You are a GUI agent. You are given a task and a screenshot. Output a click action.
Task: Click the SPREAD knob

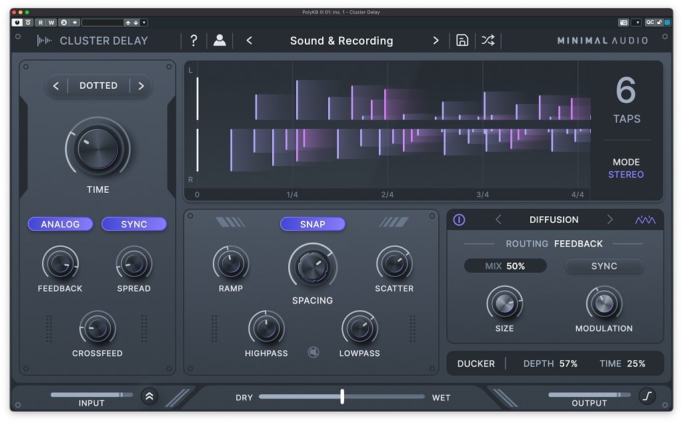133,263
